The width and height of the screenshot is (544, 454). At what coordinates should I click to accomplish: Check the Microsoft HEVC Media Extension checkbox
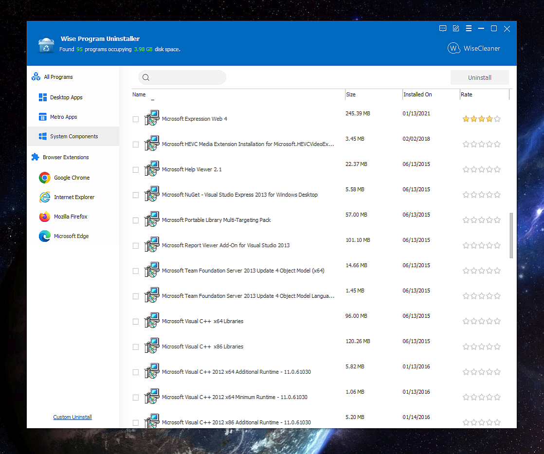[136, 145]
